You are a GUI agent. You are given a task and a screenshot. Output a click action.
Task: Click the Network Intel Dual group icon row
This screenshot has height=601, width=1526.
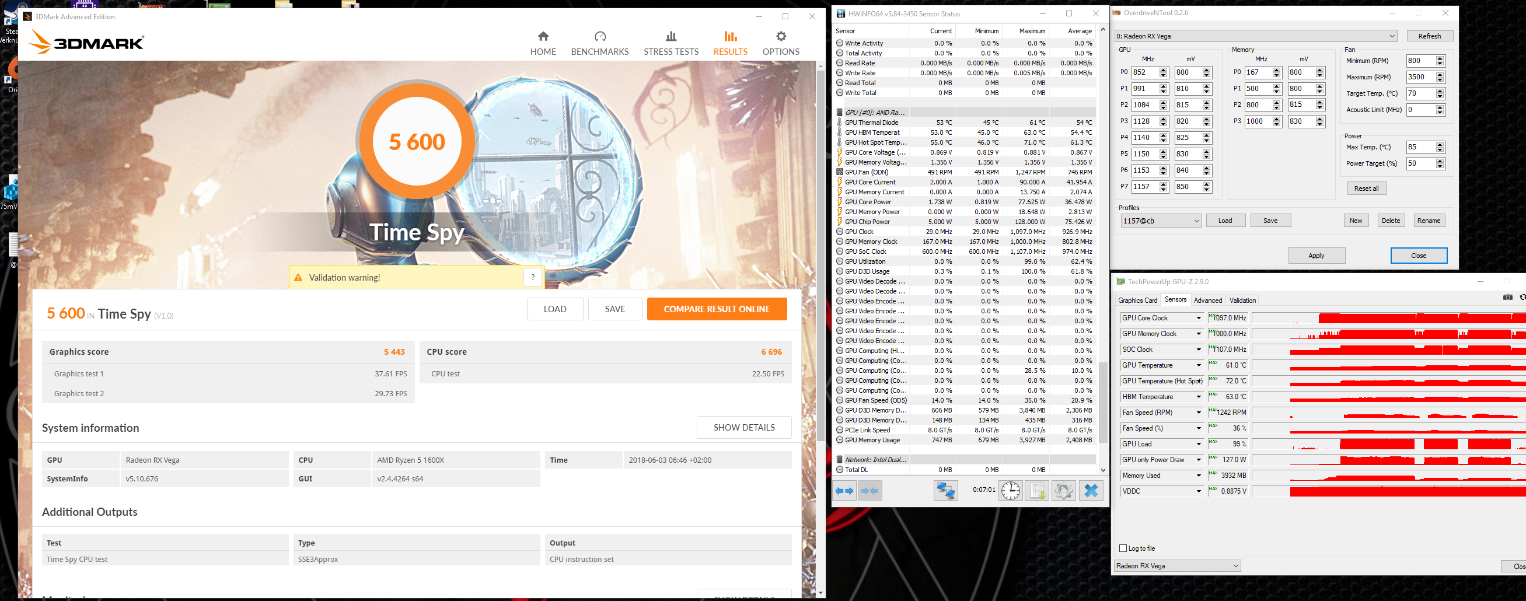click(839, 459)
